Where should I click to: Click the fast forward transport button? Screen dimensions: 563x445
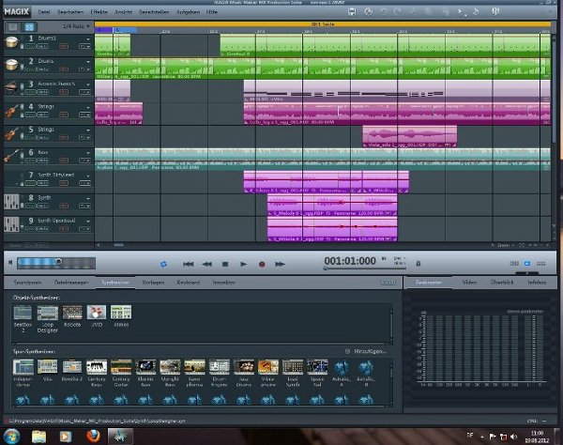tap(280, 264)
